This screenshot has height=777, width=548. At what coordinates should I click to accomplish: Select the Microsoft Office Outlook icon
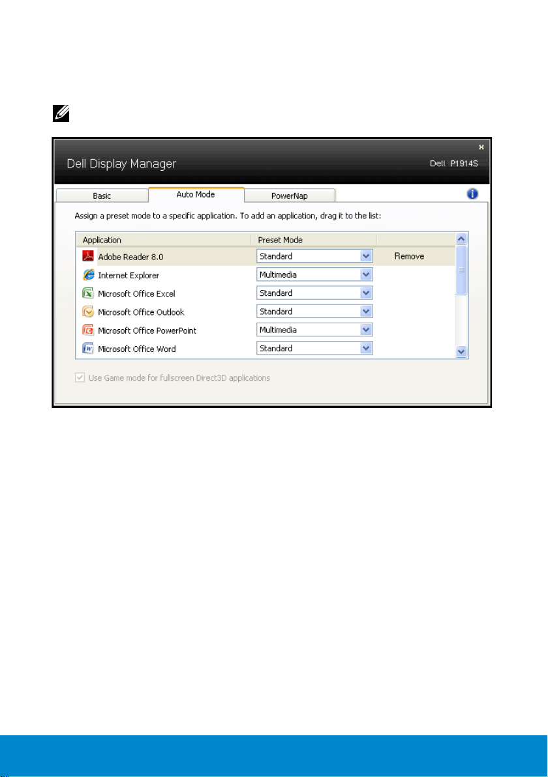[88, 312]
